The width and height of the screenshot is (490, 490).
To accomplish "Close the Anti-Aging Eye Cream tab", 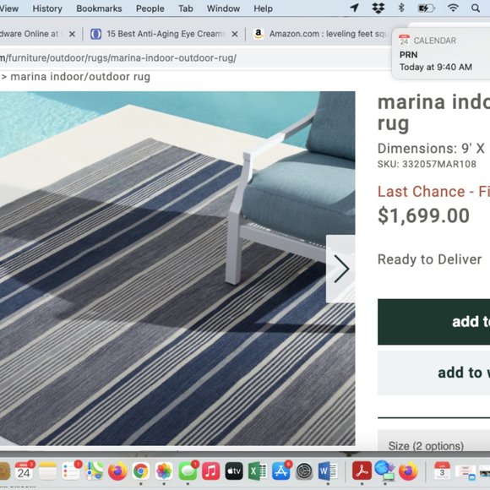I will tap(235, 34).
